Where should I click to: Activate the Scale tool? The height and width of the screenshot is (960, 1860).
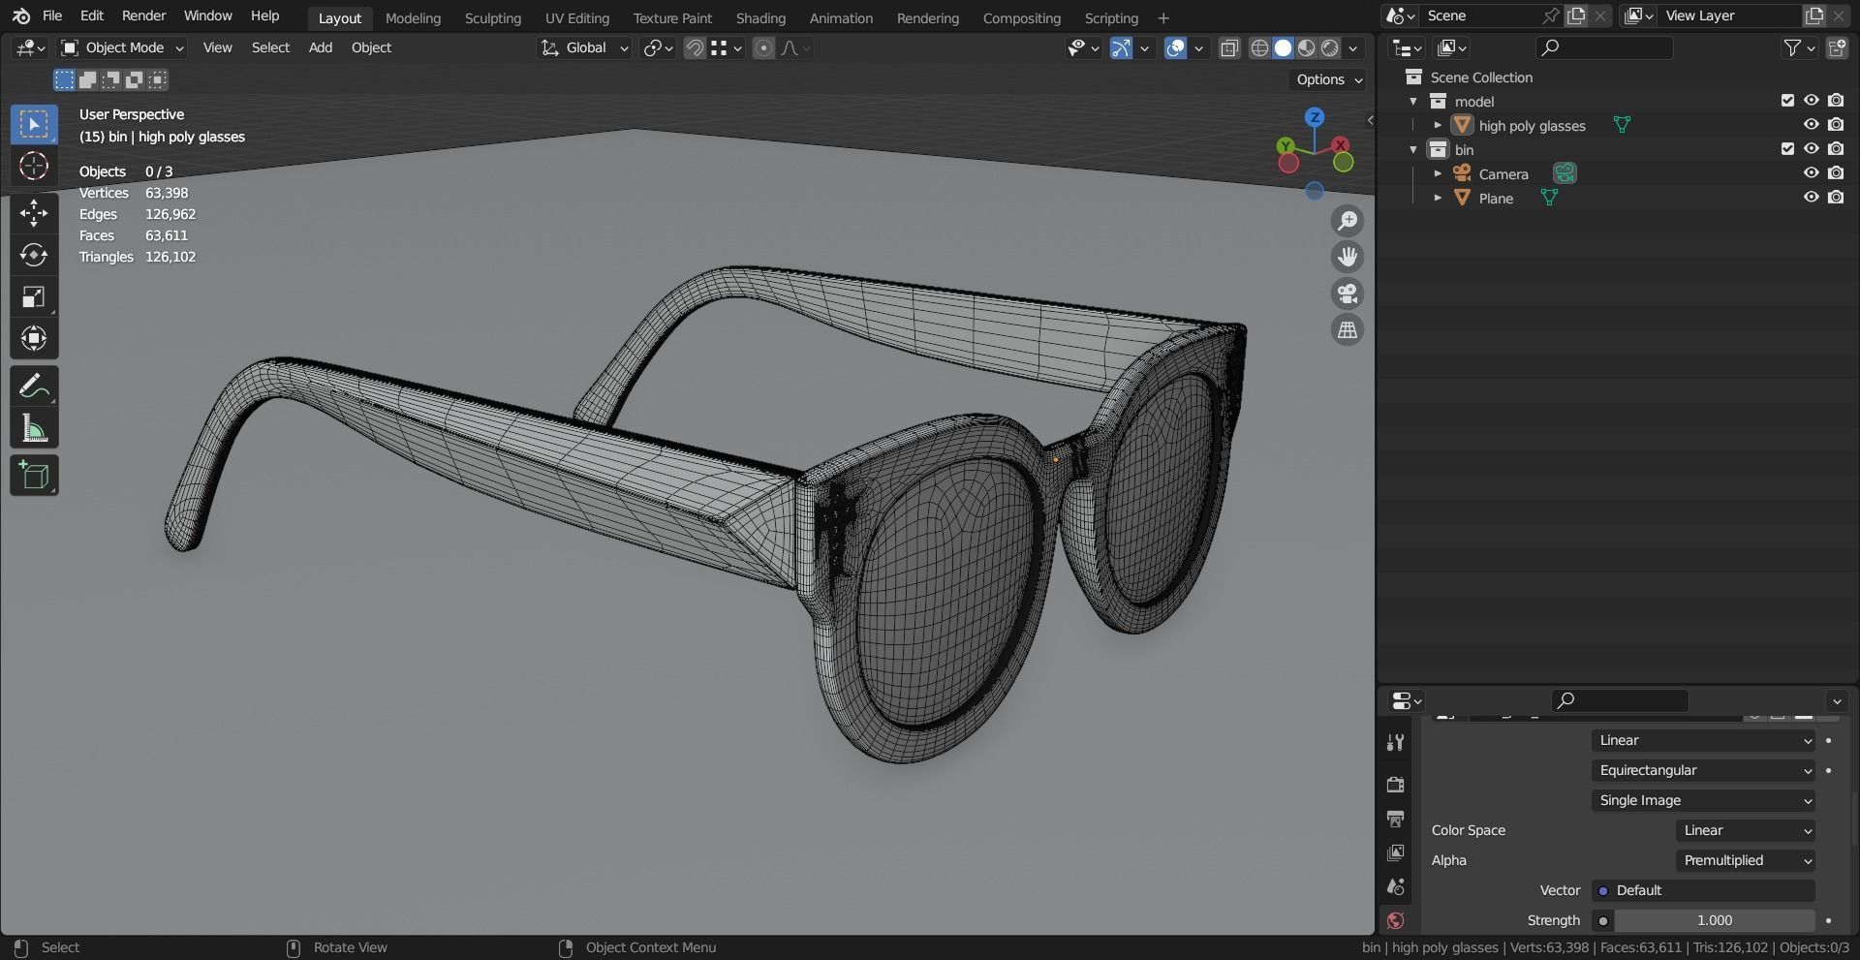[34, 296]
